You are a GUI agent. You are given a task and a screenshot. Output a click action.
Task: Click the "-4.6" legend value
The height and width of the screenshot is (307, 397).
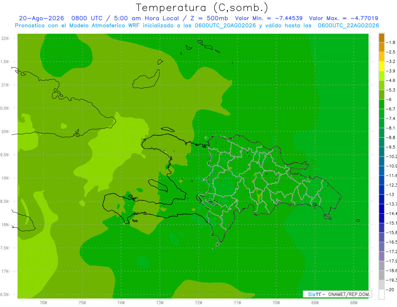[391, 80]
